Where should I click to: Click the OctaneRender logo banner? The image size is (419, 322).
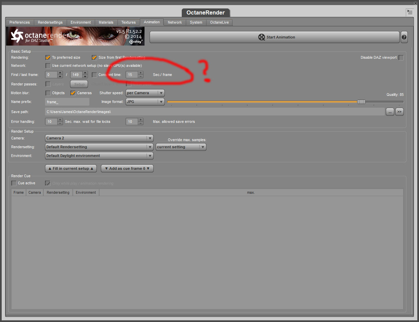pyautogui.click(x=75, y=36)
